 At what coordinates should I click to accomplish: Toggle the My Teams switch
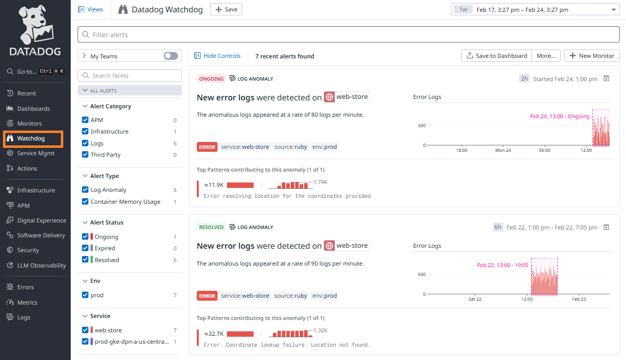coord(171,56)
